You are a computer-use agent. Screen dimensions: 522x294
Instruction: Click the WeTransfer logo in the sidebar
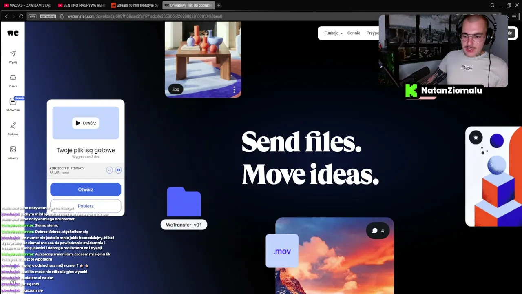pos(13,33)
